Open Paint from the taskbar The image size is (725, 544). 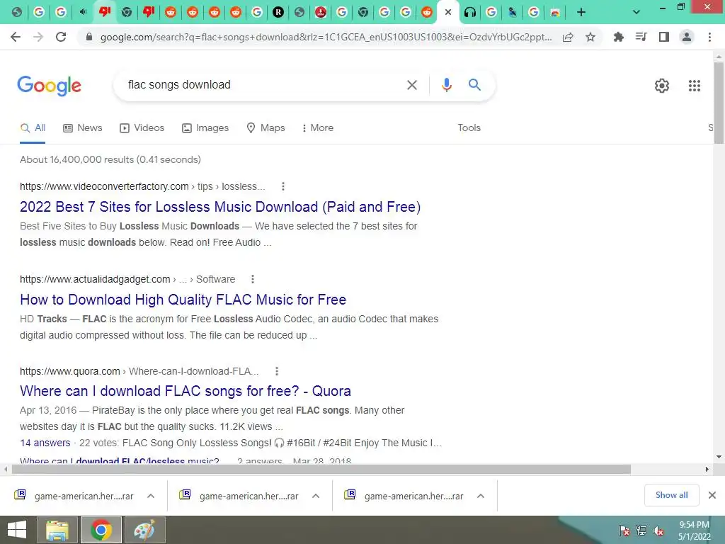coord(144,530)
